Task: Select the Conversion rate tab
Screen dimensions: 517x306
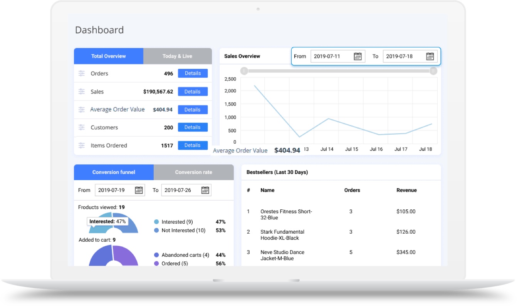Action: [x=194, y=172]
